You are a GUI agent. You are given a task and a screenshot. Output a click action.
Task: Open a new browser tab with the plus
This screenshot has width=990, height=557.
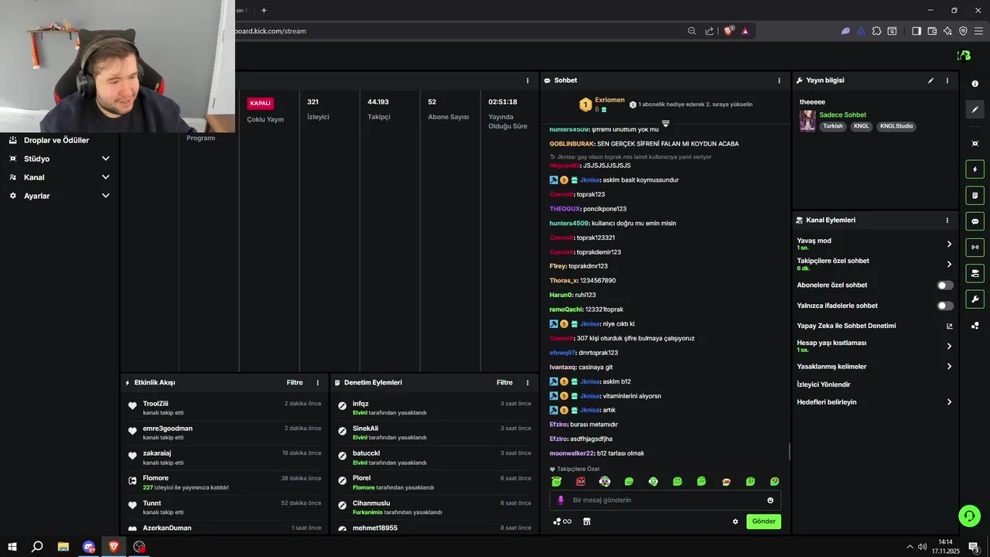click(264, 10)
